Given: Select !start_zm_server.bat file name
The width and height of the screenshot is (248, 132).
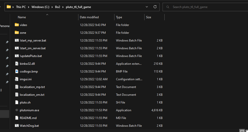Looking at the screenshot, I should coord(33,48).
